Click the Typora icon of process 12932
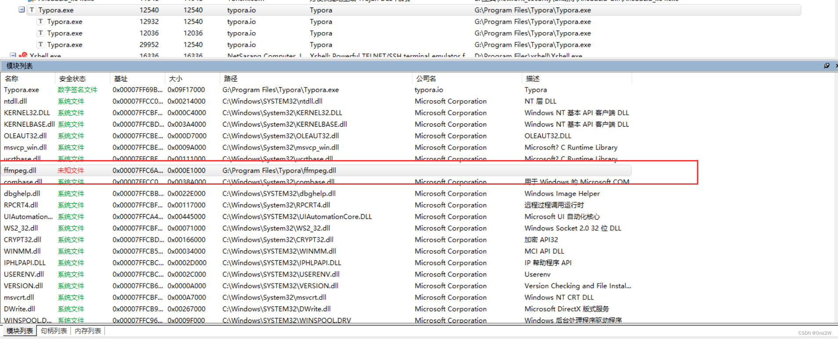 [40, 21]
